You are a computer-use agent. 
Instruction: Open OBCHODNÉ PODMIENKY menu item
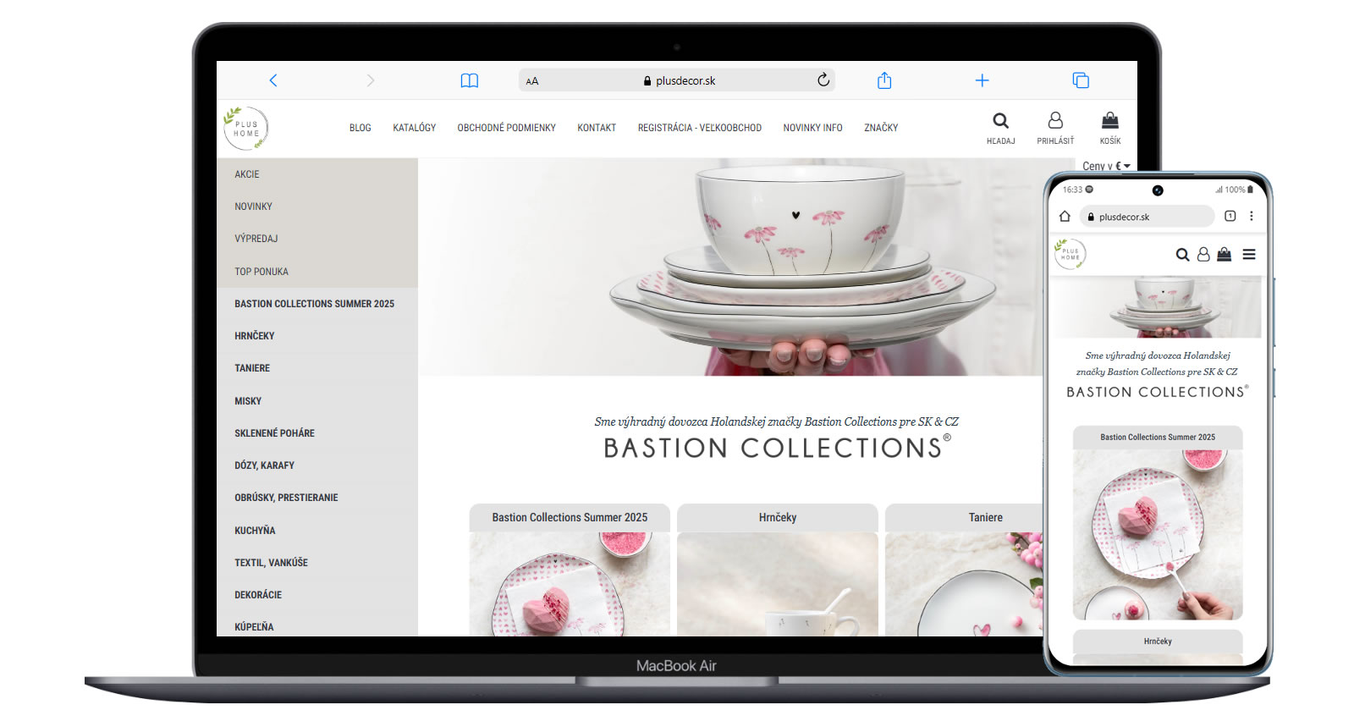click(507, 128)
